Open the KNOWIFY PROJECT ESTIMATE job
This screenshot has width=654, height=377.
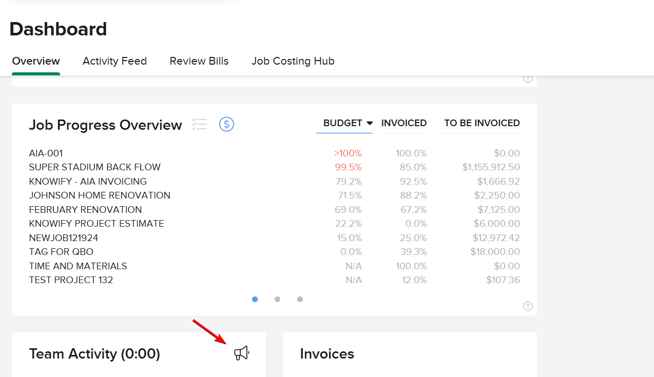click(x=96, y=223)
